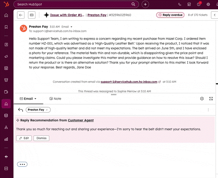Click the sender name Preston Fay
This screenshot has width=218, height=178.
click(x=38, y=27)
